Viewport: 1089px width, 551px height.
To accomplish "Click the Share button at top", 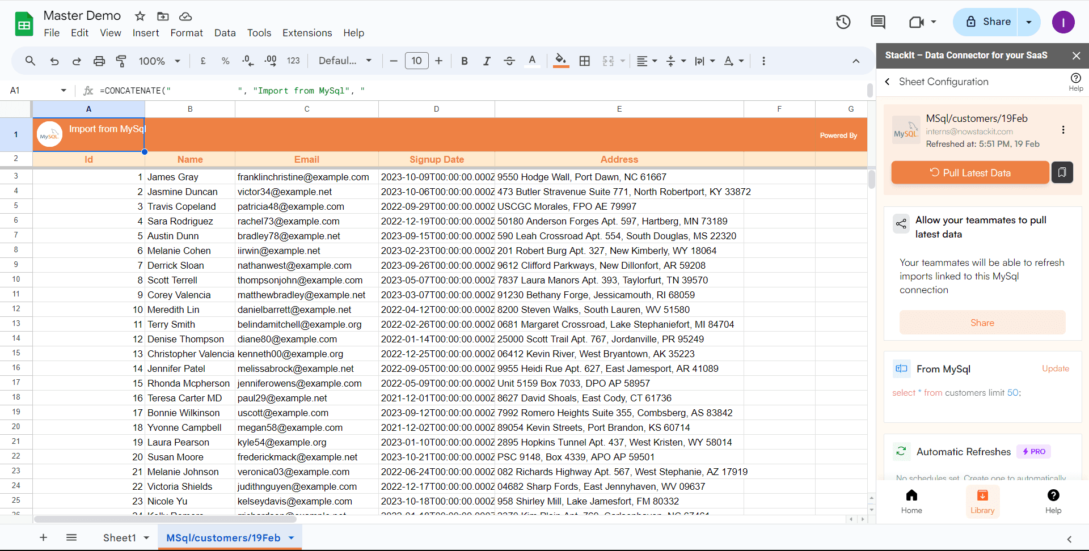I will 986,22.
